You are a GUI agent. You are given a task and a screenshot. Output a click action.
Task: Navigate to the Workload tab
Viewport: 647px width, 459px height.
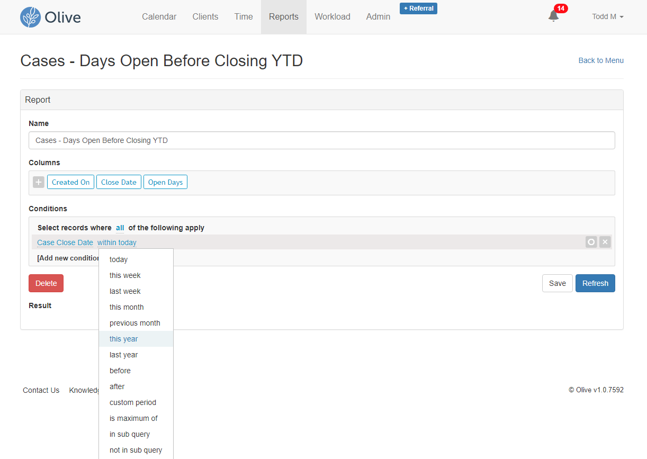[x=332, y=16]
